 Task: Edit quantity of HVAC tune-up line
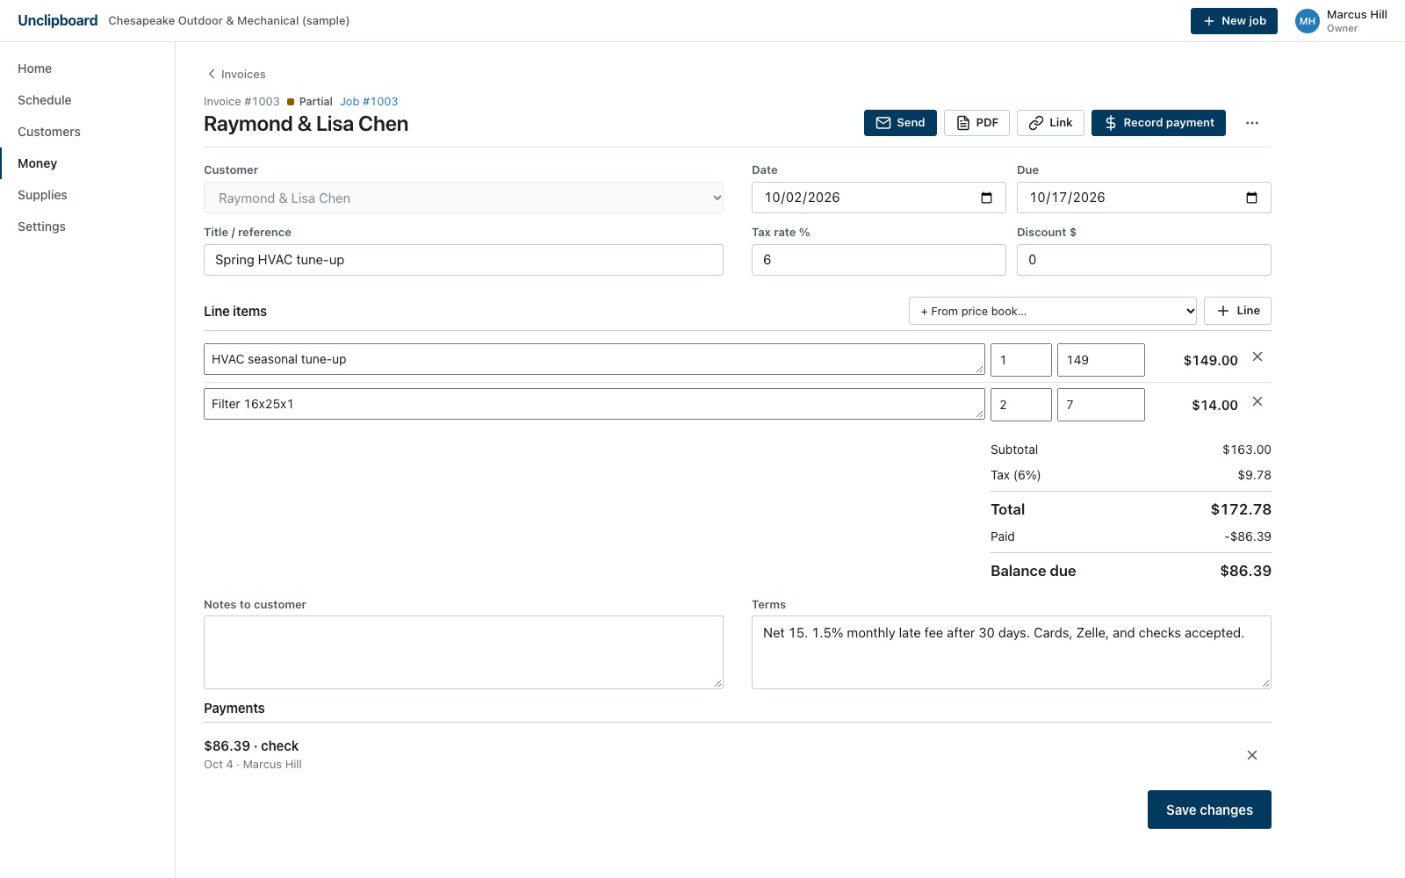tap(1021, 360)
